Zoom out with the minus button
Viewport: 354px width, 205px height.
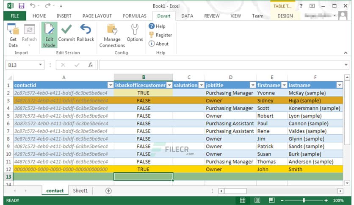tap(282, 200)
